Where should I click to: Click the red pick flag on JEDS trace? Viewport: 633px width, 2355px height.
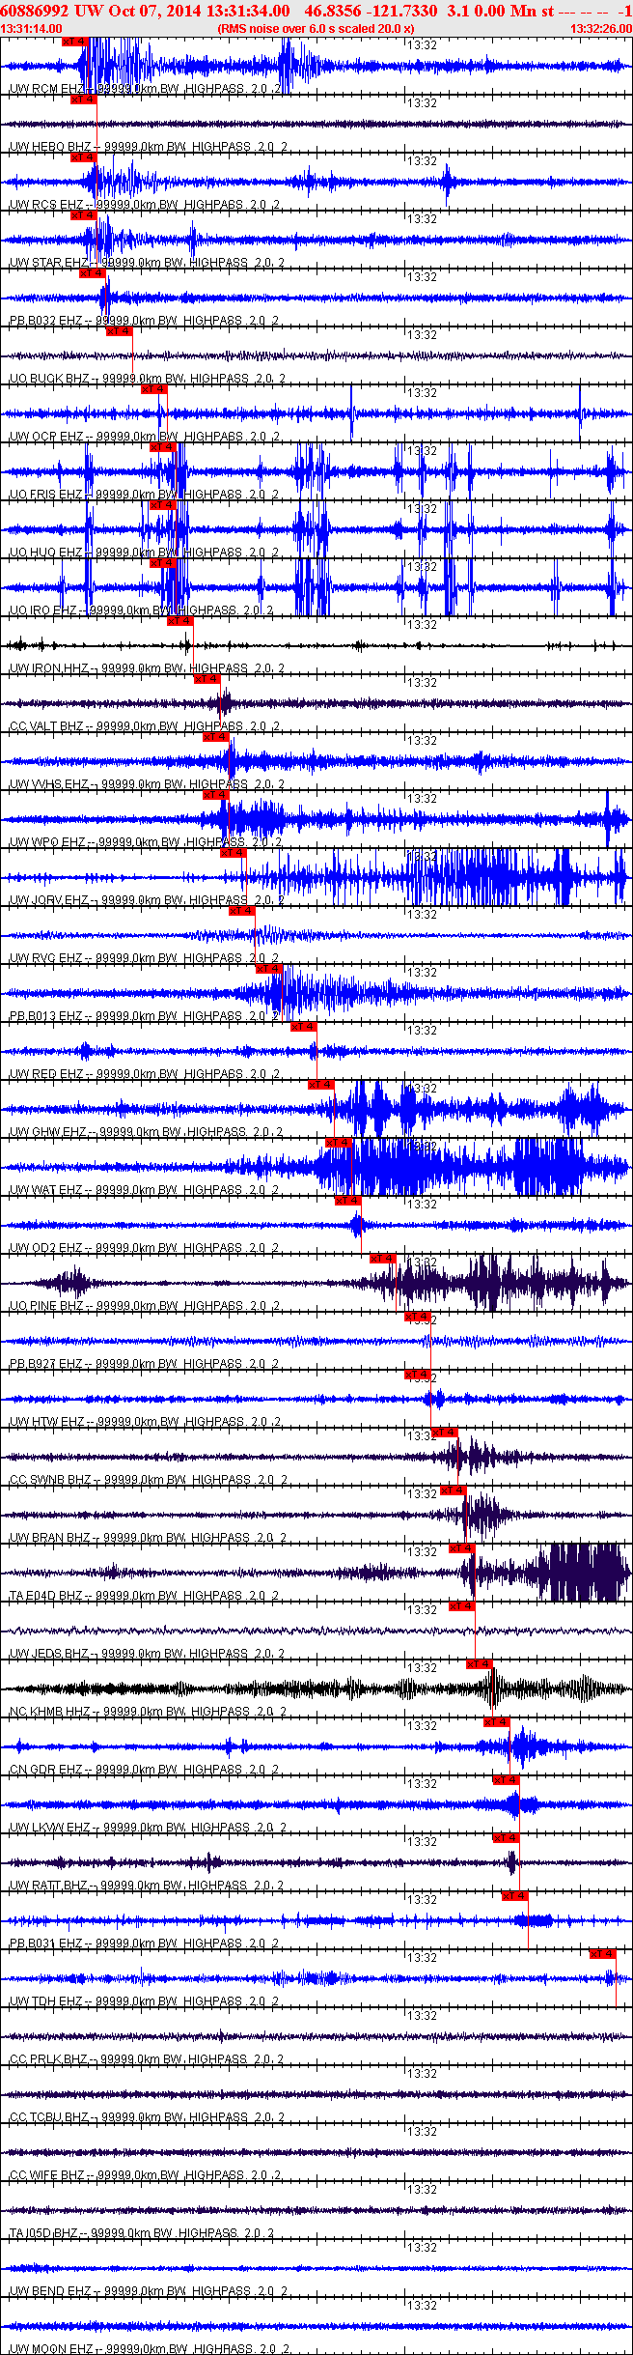pyautogui.click(x=462, y=1606)
